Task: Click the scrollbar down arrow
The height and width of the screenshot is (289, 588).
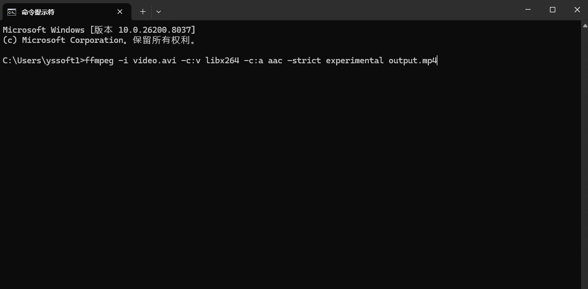Action: tap(584, 285)
